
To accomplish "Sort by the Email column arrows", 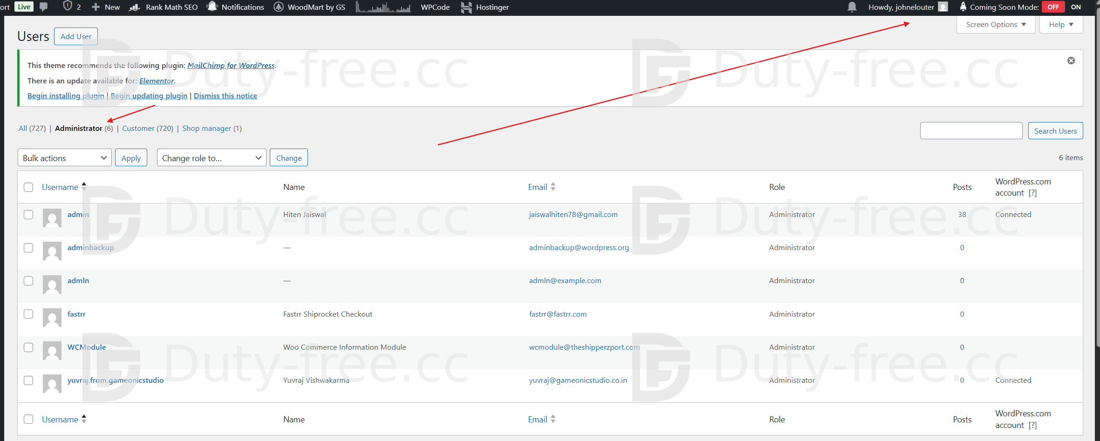I will (x=553, y=187).
